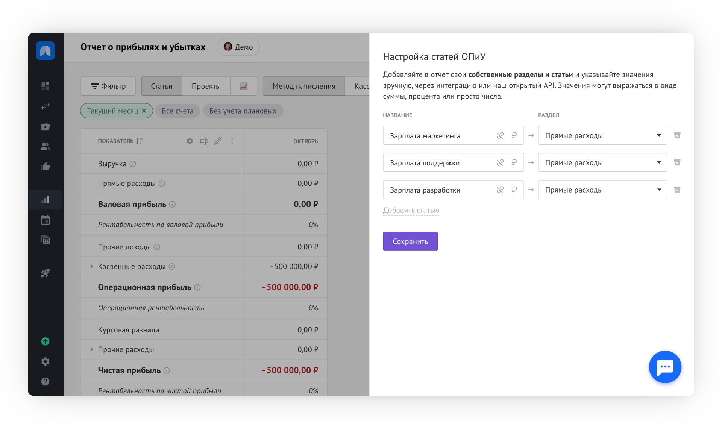Open раздел dropdown for Зарплата разработки

pyautogui.click(x=602, y=190)
